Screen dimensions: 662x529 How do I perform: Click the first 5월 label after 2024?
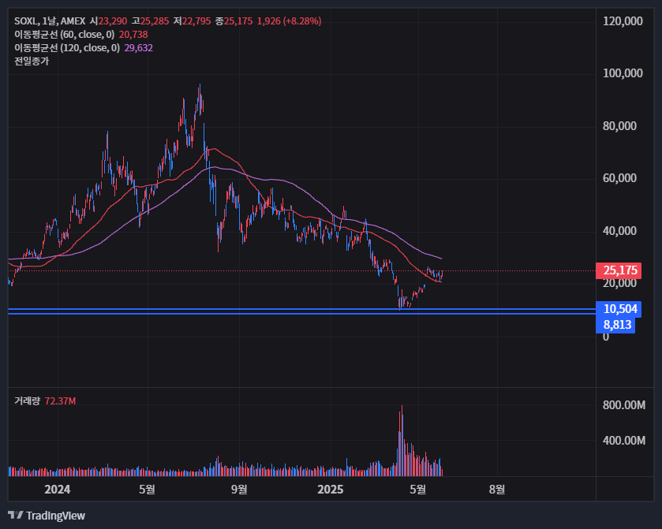pyautogui.click(x=148, y=490)
